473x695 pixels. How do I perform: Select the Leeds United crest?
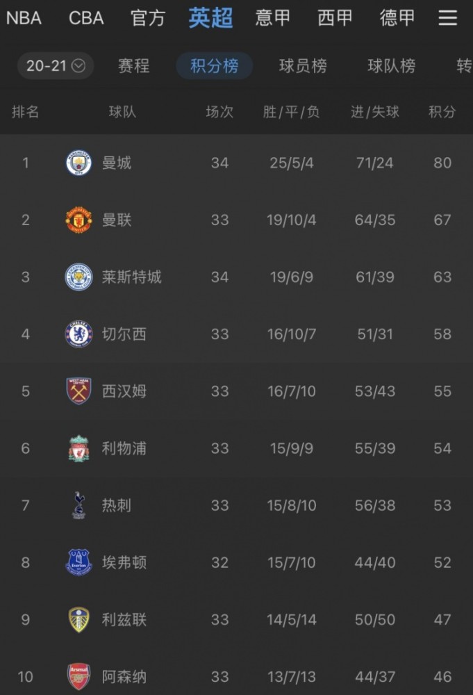pos(79,620)
